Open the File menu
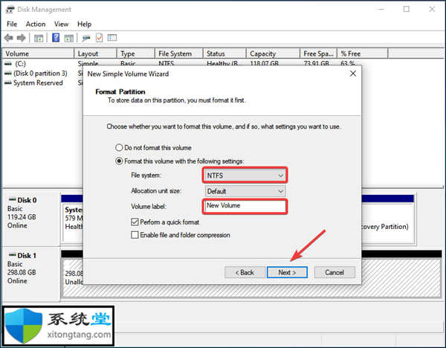Image resolution: width=446 pixels, height=348 pixels. pos(12,25)
